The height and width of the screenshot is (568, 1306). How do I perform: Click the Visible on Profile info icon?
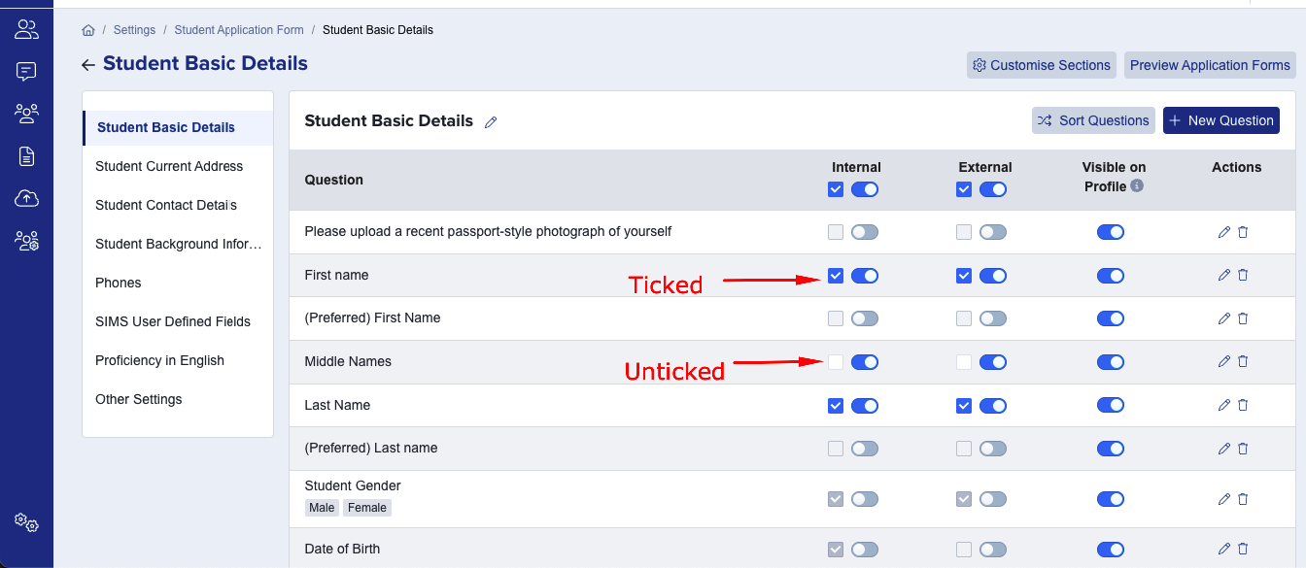[1137, 185]
